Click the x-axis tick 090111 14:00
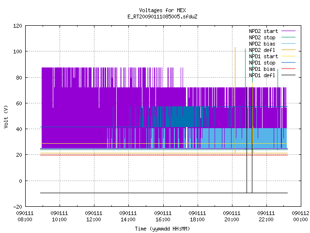 [x=128, y=216]
